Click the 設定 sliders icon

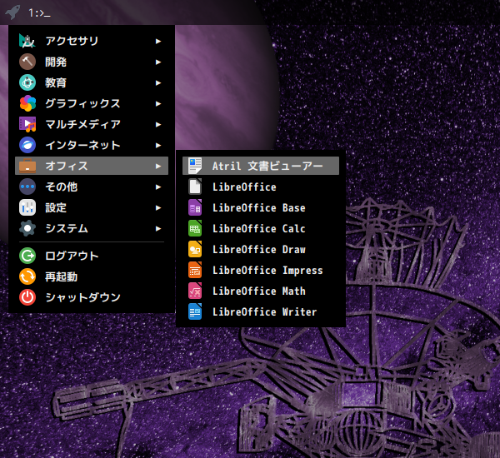(27, 207)
